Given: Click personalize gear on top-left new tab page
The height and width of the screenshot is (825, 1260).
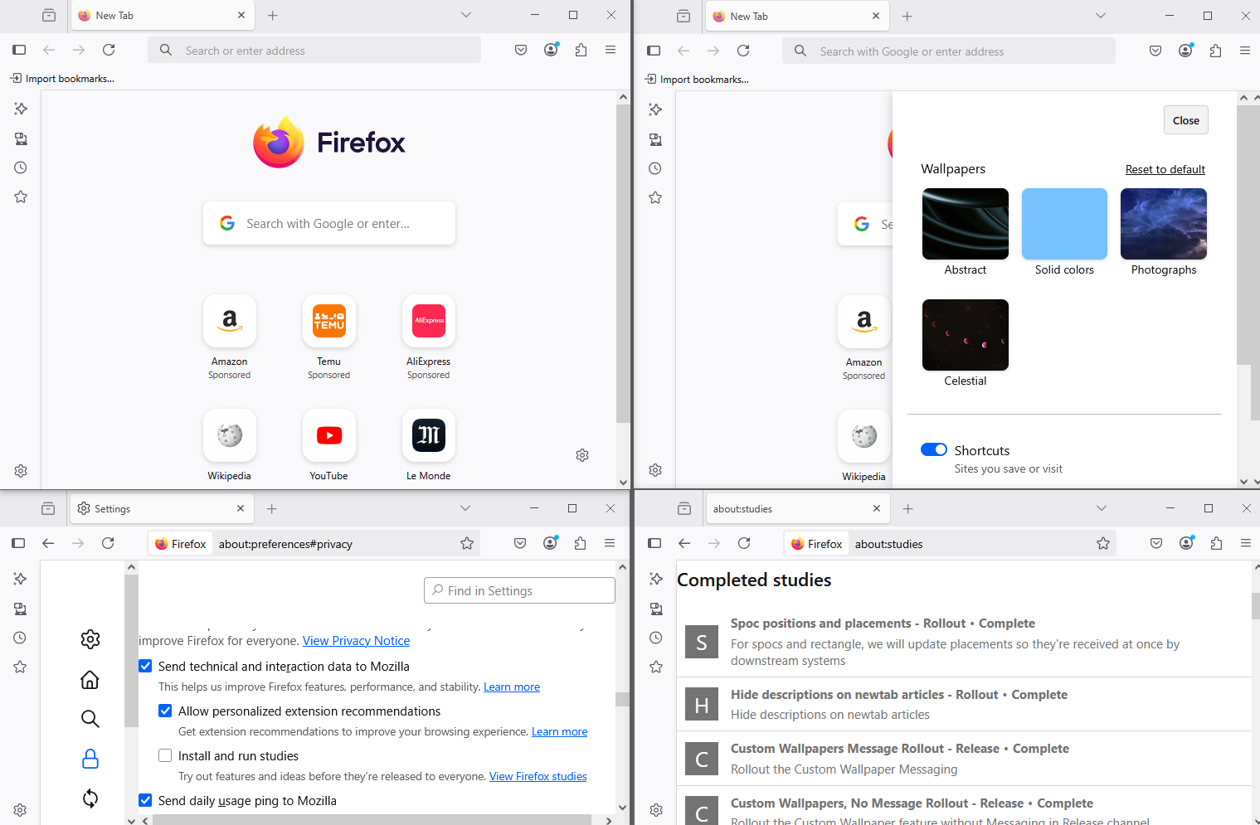Looking at the screenshot, I should (x=582, y=455).
